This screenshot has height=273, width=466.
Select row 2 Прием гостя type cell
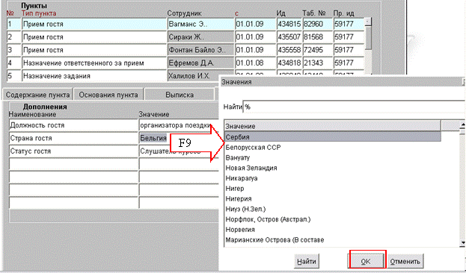pyautogui.click(x=94, y=37)
